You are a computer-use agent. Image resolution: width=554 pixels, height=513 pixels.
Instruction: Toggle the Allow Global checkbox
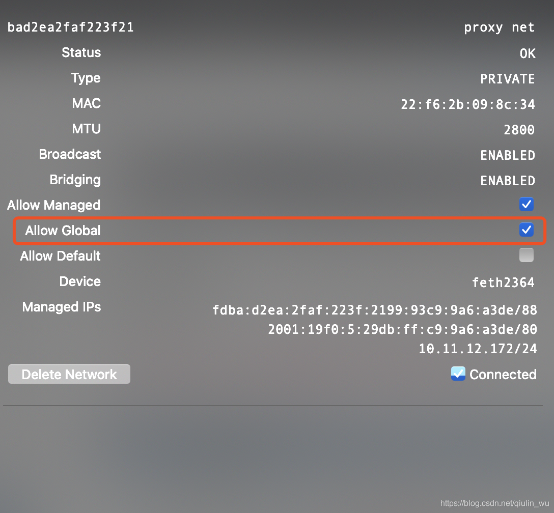526,230
